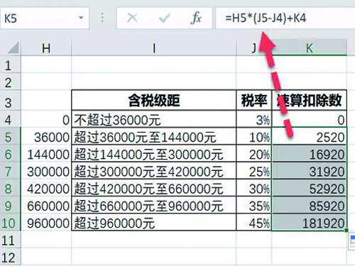Click the select-all triangle corner
Image resolution: width=355 pixels, height=266 pixels.
pyautogui.click(x=13, y=48)
